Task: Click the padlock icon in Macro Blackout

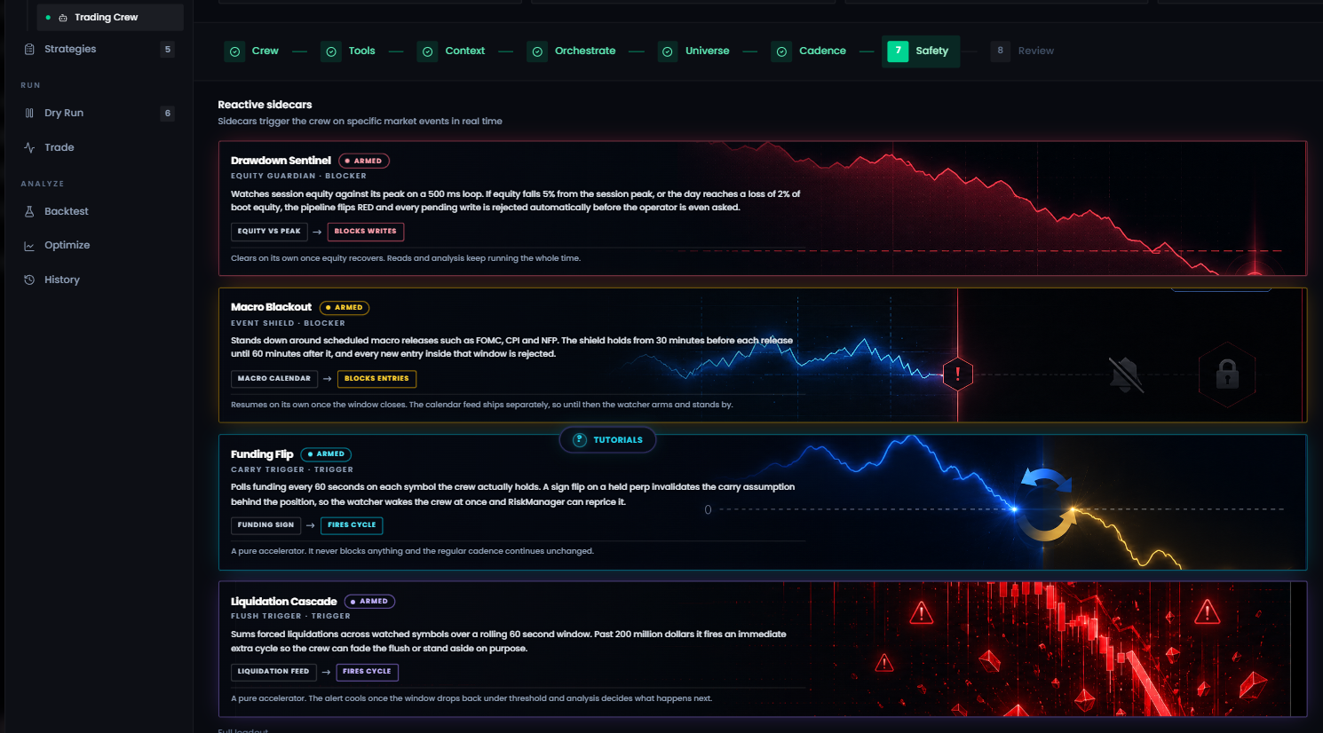Action: coord(1227,374)
